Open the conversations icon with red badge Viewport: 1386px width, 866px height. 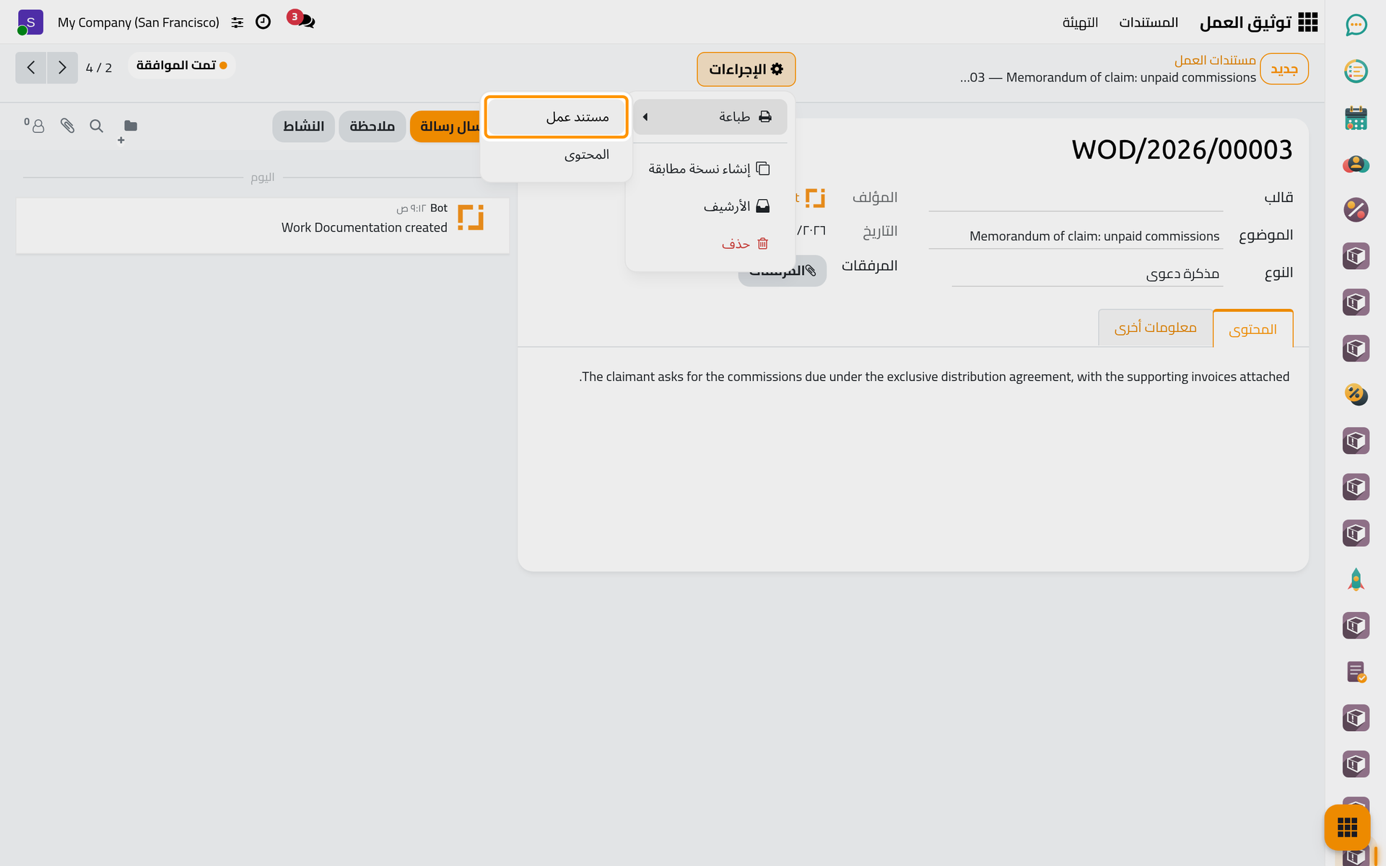coord(302,20)
